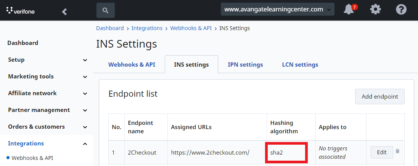Go to Dashboard via breadcrumb link
This screenshot has width=418, height=166.
(x=110, y=28)
